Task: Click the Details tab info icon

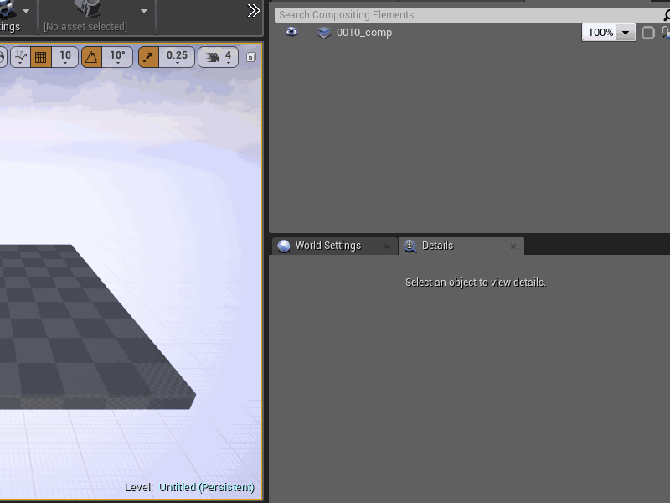Action: click(x=410, y=246)
